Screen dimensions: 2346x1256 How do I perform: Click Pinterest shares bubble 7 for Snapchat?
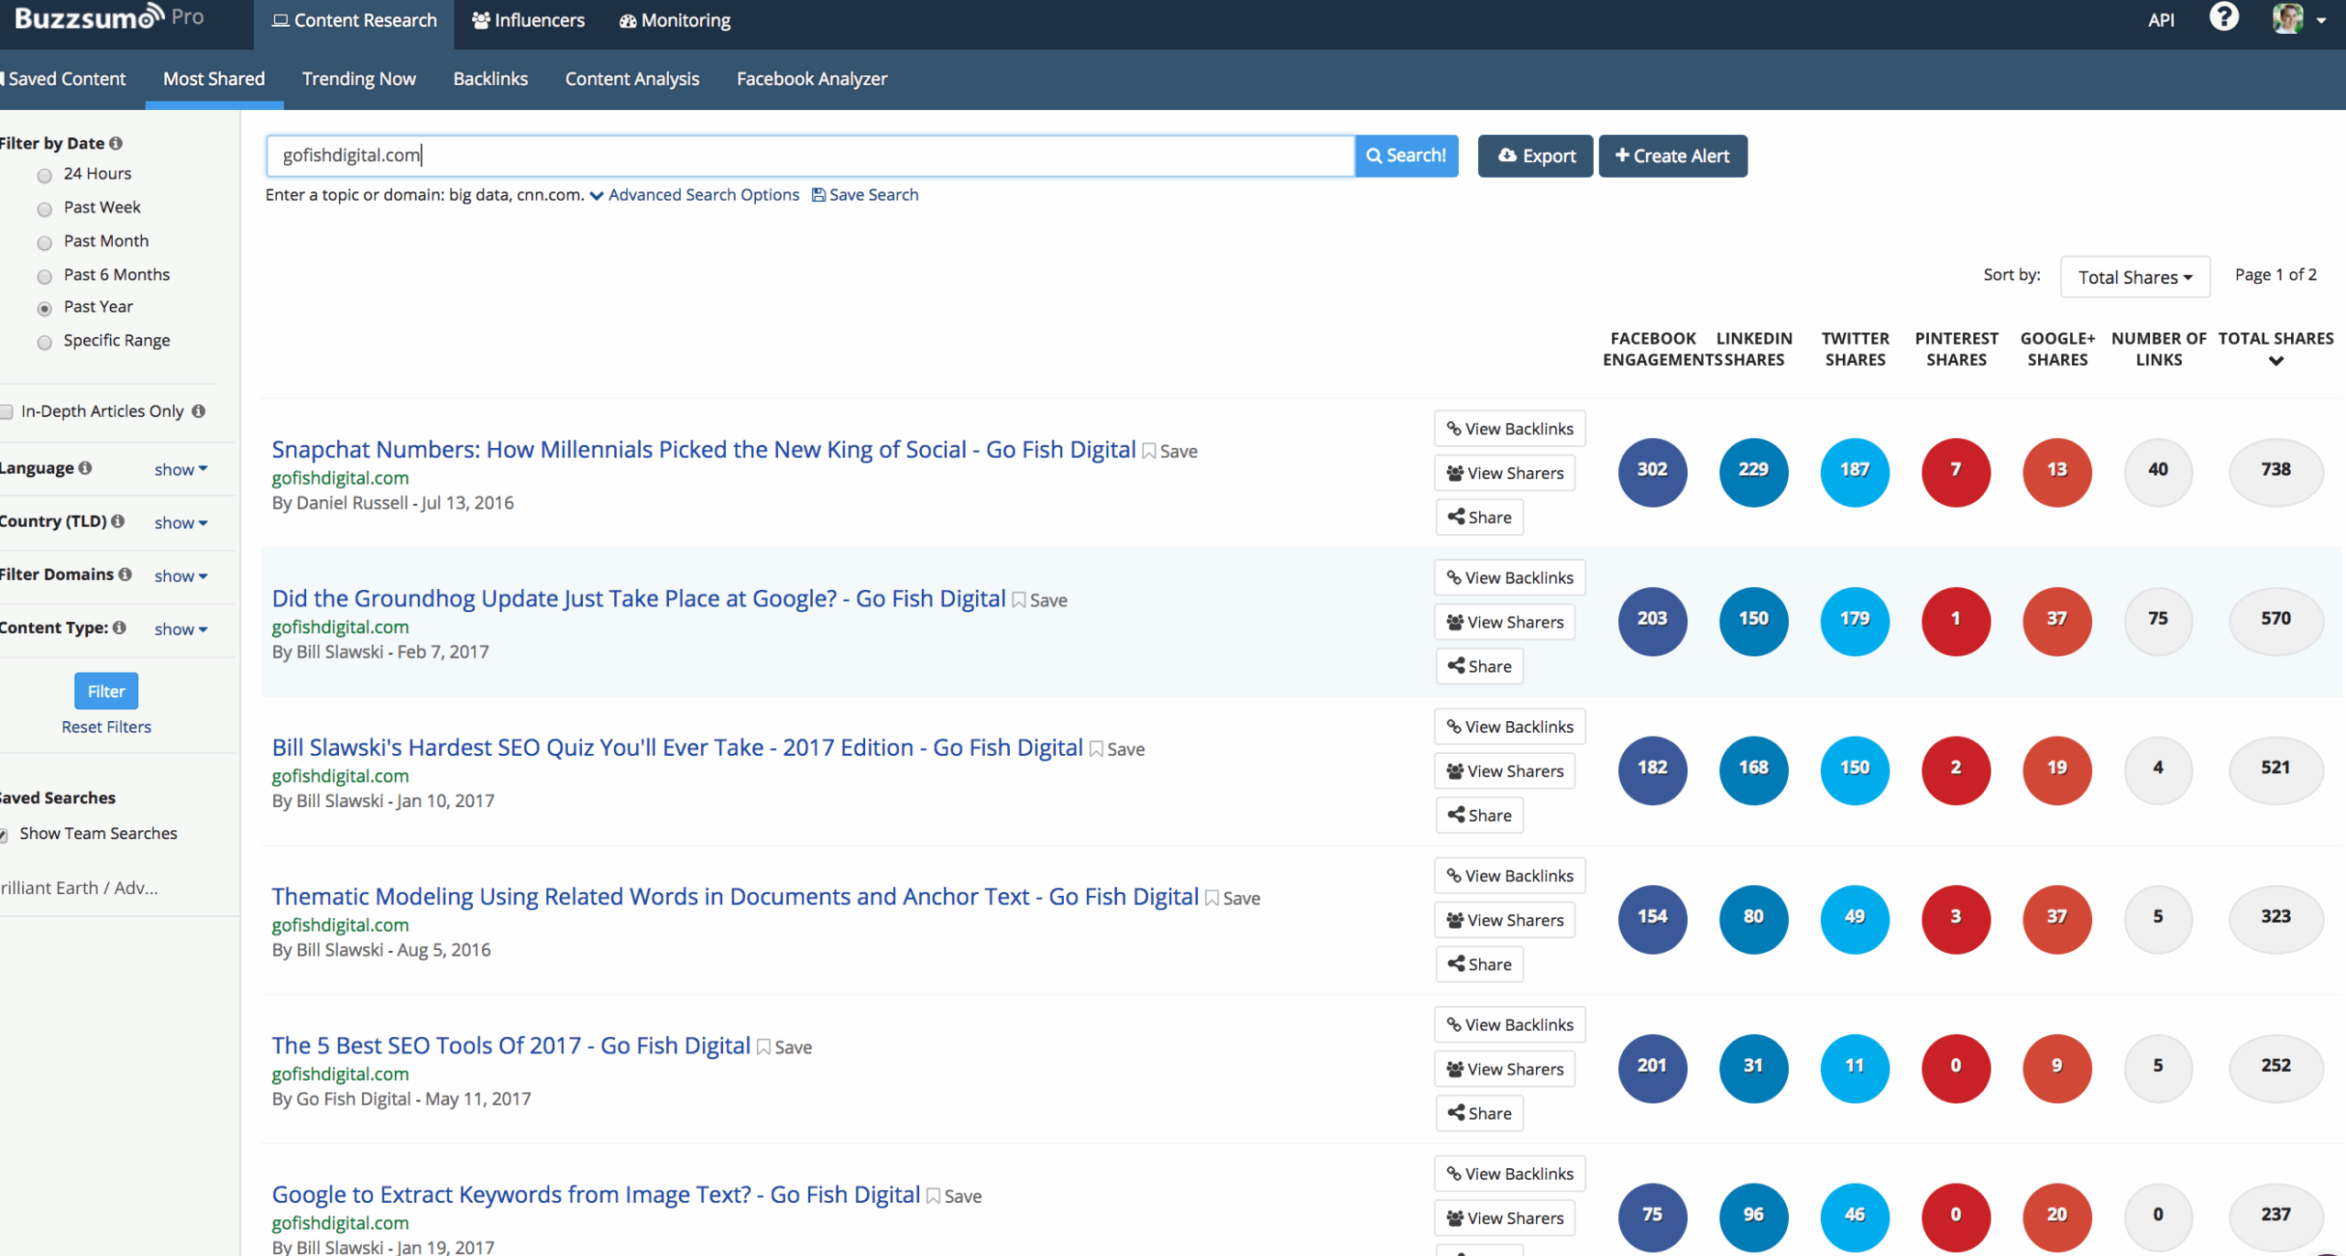(x=1956, y=471)
